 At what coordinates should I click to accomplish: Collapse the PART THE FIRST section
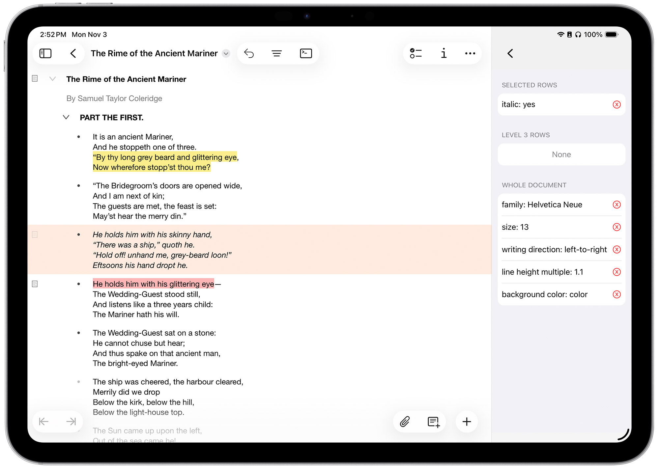(66, 117)
